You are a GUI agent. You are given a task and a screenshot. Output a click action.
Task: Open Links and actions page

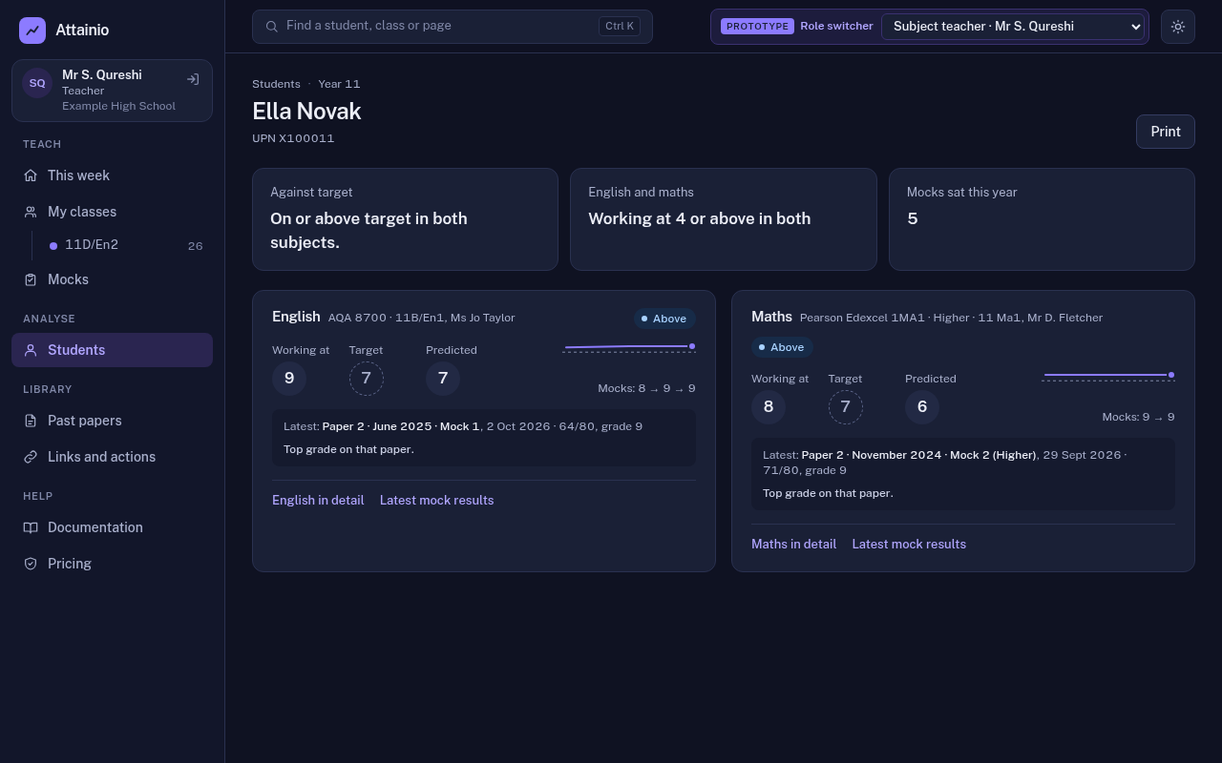tap(112, 457)
